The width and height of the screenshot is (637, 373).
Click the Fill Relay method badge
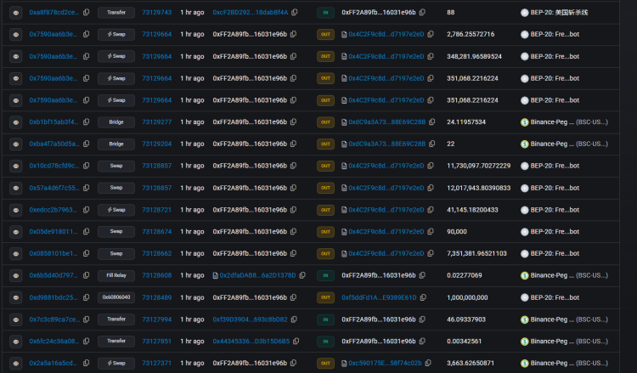click(116, 275)
